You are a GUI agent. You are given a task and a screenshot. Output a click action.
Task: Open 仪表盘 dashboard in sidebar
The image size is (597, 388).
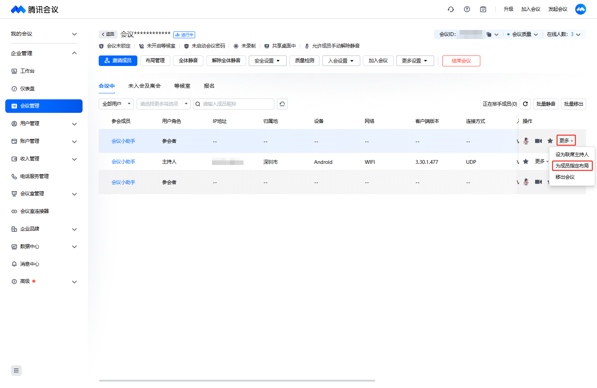[x=44, y=88]
